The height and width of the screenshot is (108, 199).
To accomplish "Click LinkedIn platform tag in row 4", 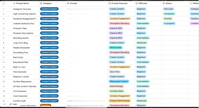I will [194, 24].
